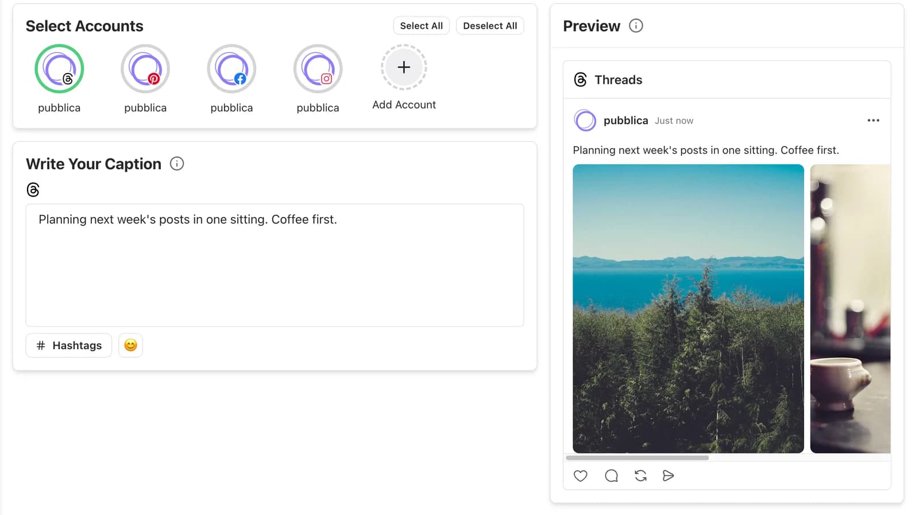Open the emoji picker
919x515 pixels.
(130, 346)
